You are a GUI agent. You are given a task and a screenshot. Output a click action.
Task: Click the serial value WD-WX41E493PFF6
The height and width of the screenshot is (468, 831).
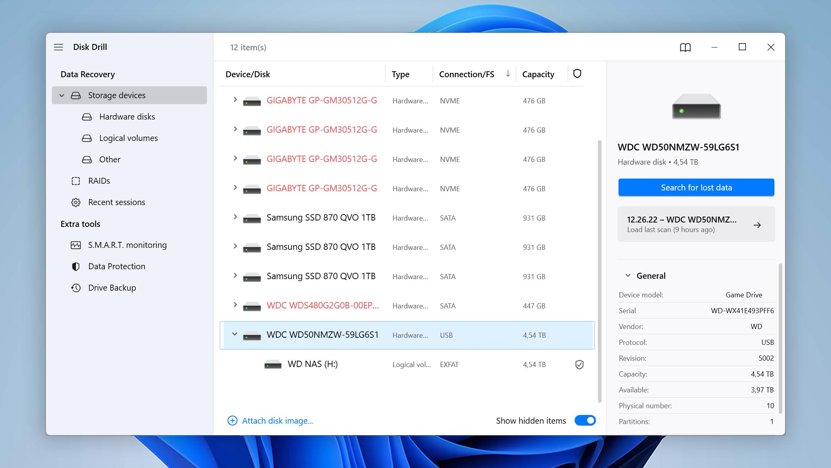click(x=742, y=310)
